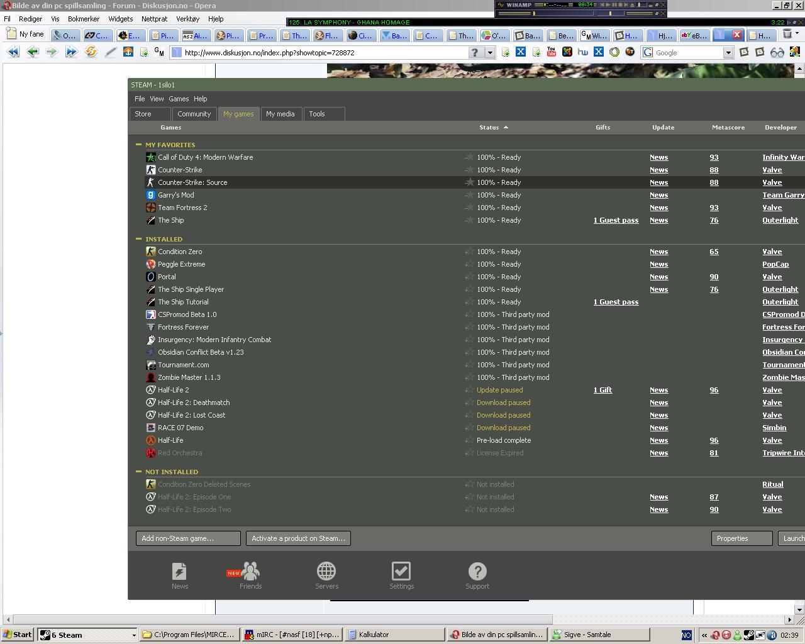Open the Games menu in Steam
The width and height of the screenshot is (805, 644).
pyautogui.click(x=179, y=99)
